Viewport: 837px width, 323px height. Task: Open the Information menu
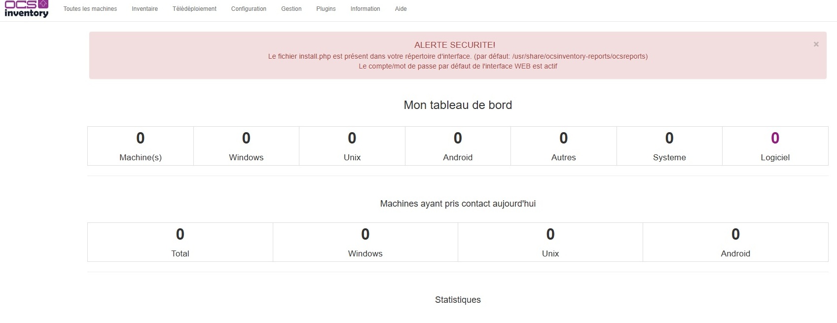(x=365, y=8)
